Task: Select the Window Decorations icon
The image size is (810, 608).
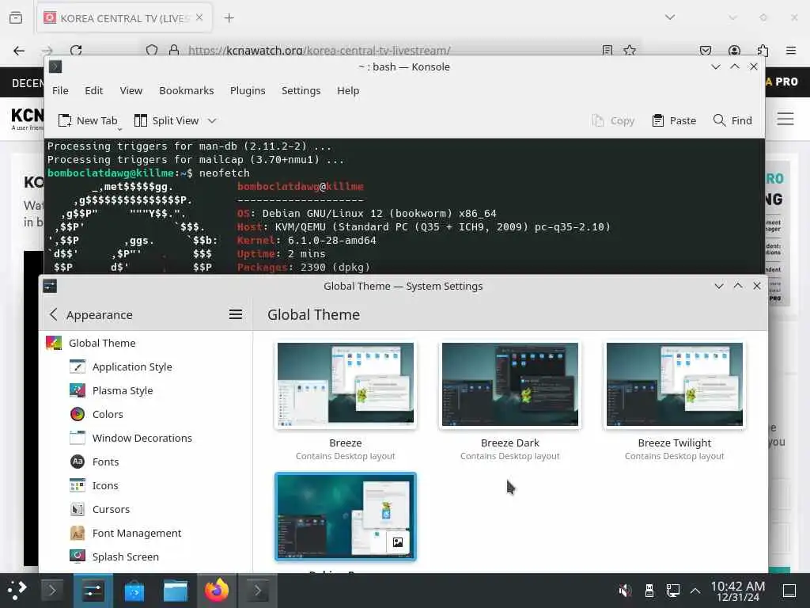Action: pyautogui.click(x=78, y=438)
